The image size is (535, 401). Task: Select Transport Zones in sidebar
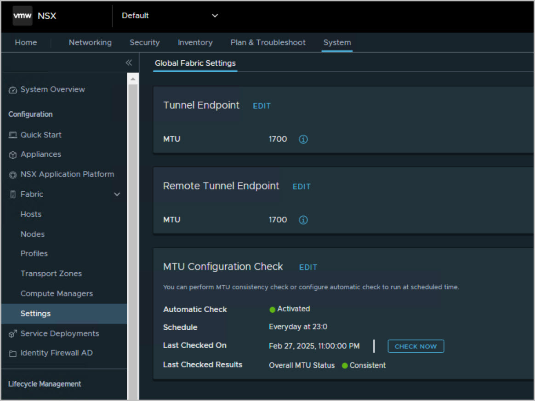click(x=51, y=274)
